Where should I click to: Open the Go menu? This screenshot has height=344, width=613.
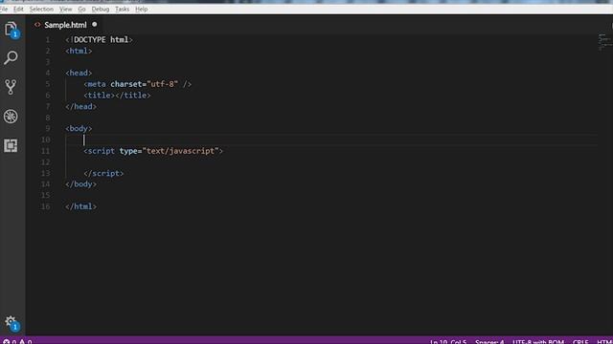click(81, 9)
